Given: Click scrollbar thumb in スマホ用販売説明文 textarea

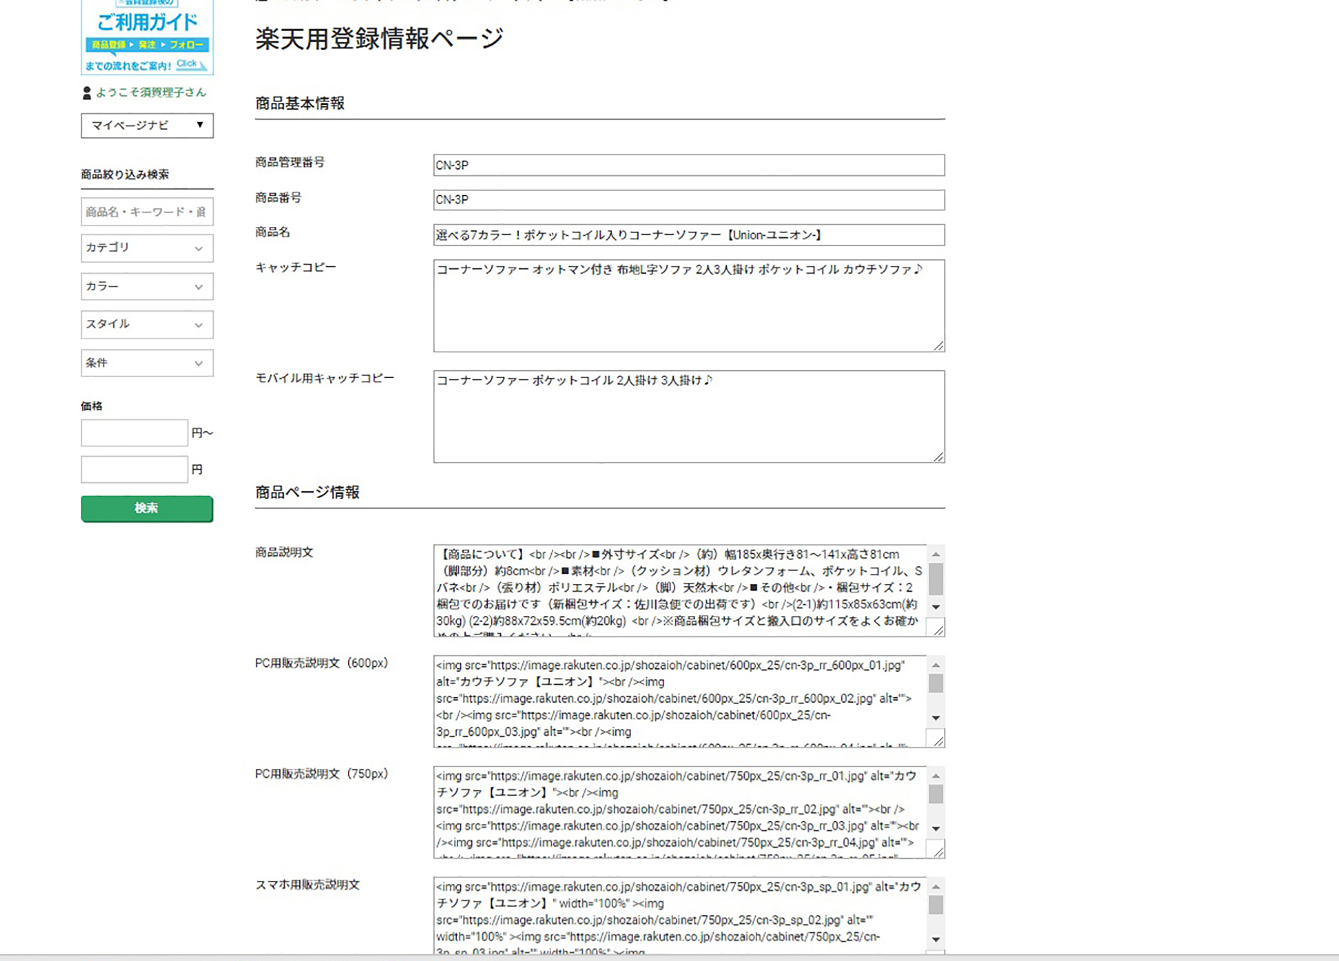Looking at the screenshot, I should 936,905.
